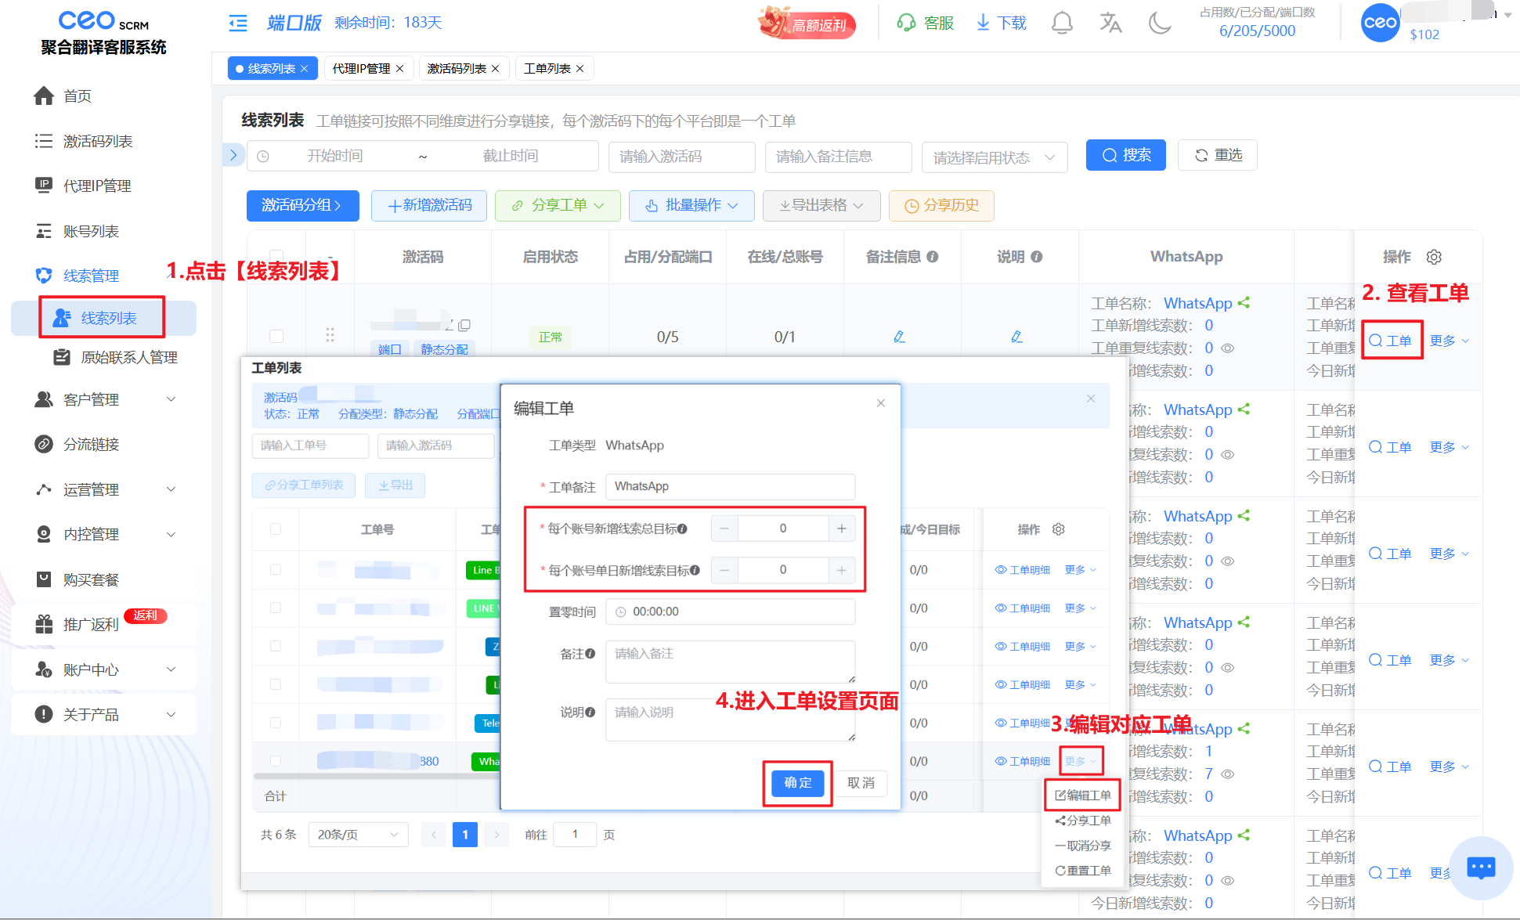Open the 请选择启用状态 dropdown
The width and height of the screenshot is (1520, 920).
tap(993, 157)
